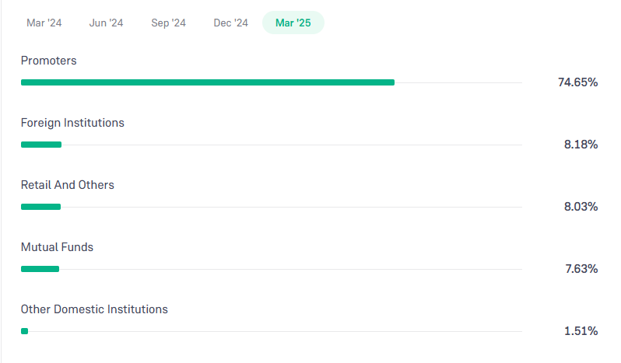The width and height of the screenshot is (621, 363).
Task: Switch to Jun '24 shareholding tab
Action: pyautogui.click(x=106, y=23)
